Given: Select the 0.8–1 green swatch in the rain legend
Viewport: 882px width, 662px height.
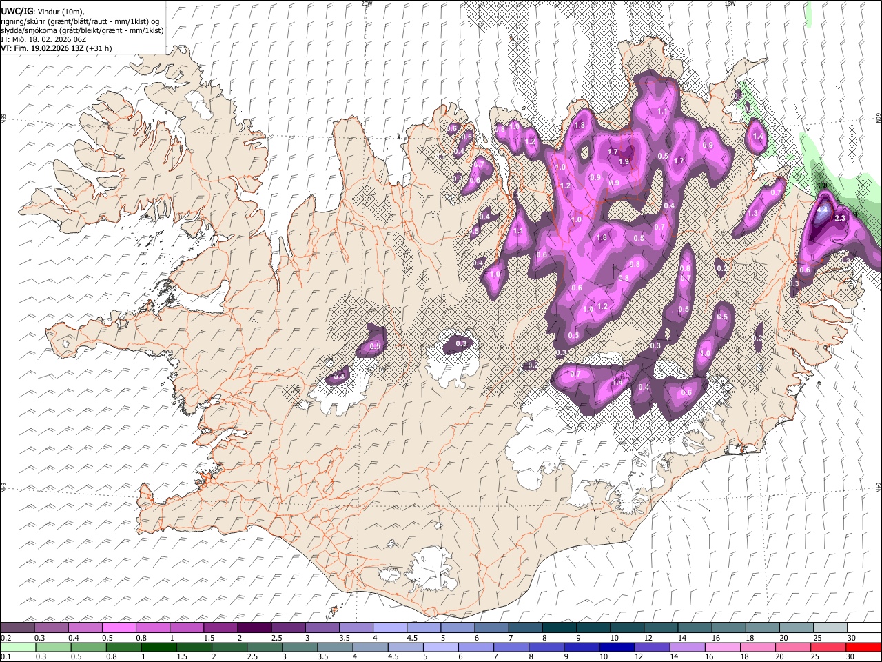Looking at the screenshot, I should point(123,647).
